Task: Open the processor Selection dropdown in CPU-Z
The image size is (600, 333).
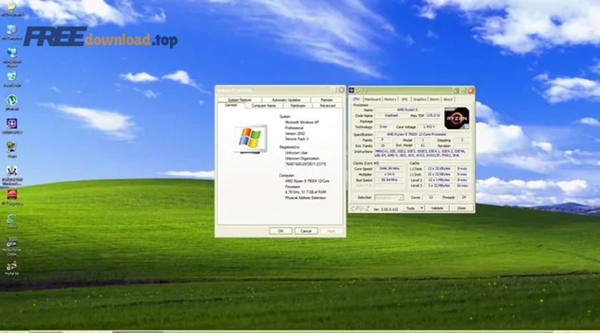Action: [389, 198]
